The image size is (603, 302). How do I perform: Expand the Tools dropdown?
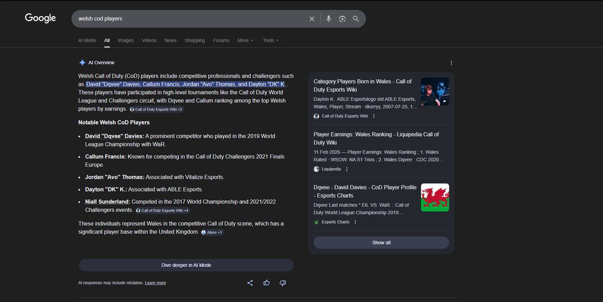[270, 40]
